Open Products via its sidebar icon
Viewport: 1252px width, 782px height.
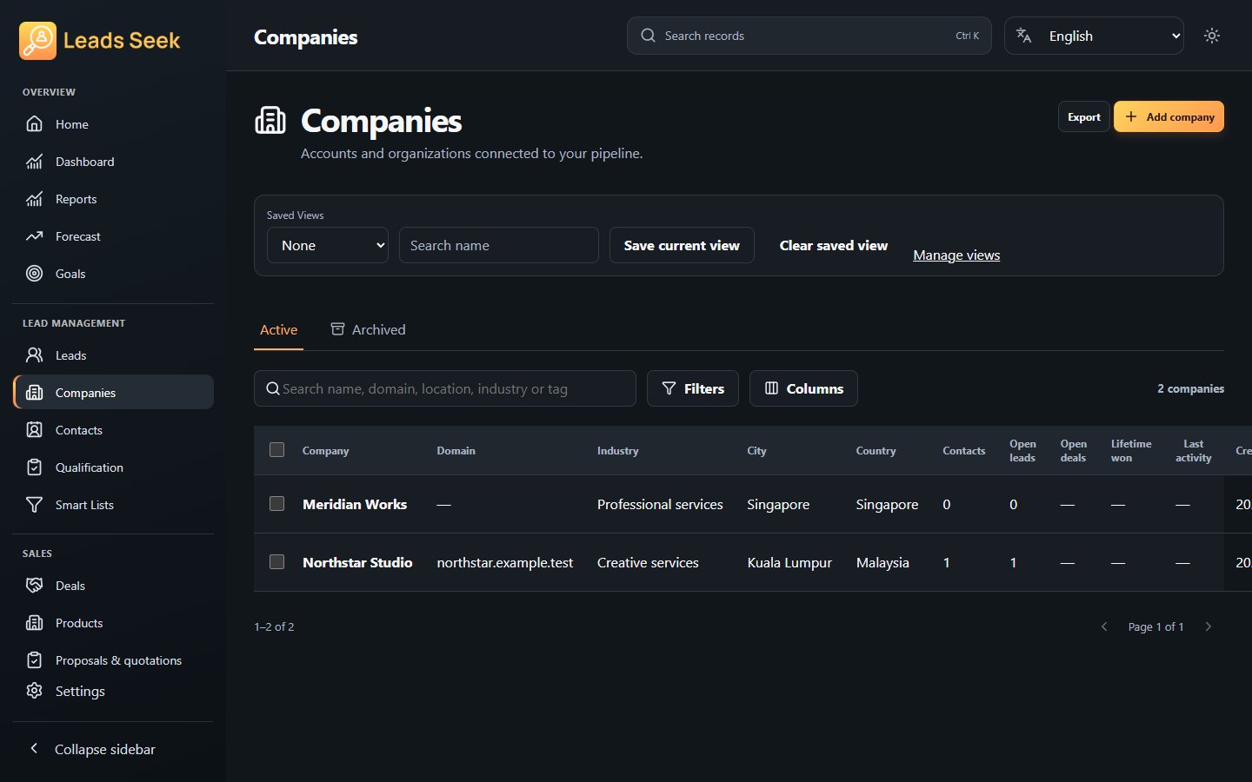(34, 623)
